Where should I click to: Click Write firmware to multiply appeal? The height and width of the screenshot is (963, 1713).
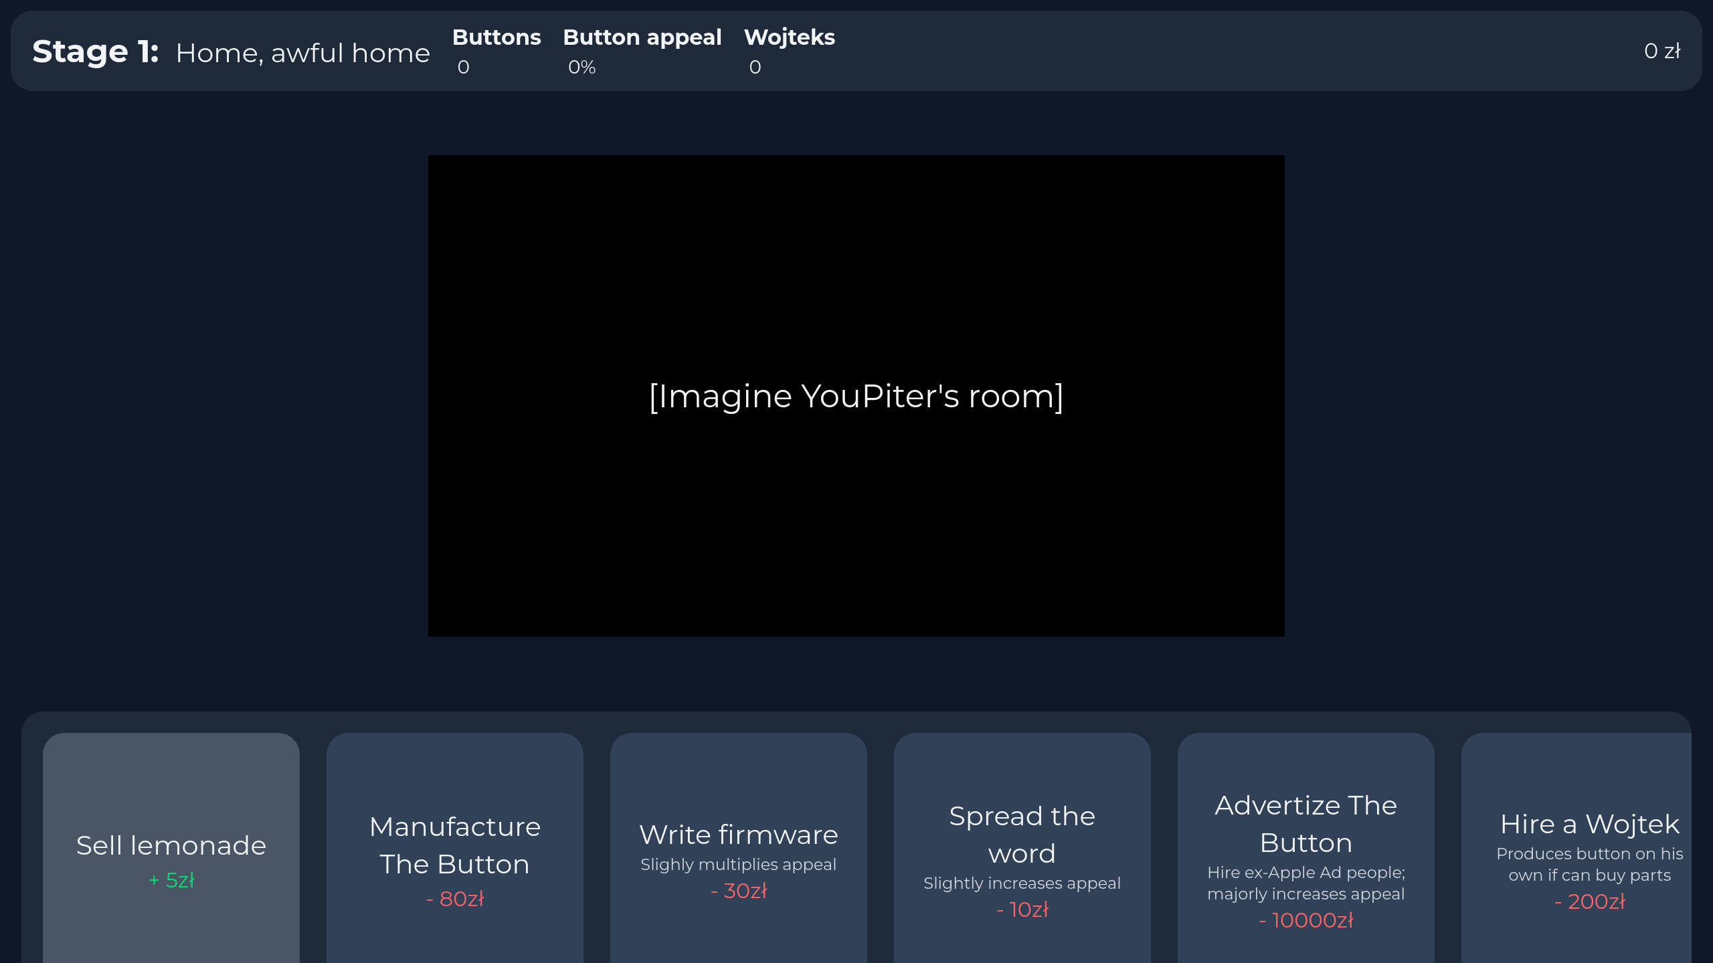738,835
